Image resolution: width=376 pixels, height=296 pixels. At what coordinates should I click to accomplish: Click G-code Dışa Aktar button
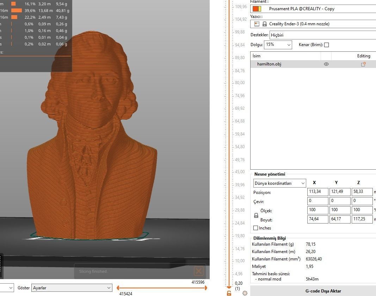pos(313,291)
